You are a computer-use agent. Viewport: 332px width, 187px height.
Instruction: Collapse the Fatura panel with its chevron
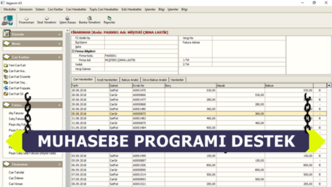click(x=59, y=105)
